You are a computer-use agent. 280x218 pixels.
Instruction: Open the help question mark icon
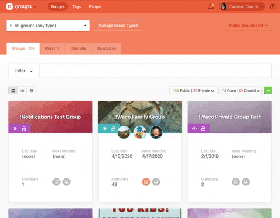pos(272,7)
